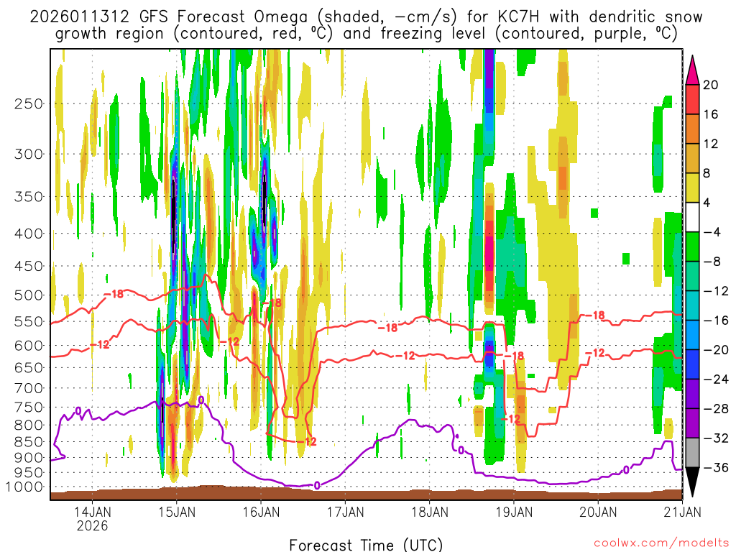Click the purple swatch between -28 and -32
Screen dimensions: 736x552
(x=692, y=423)
